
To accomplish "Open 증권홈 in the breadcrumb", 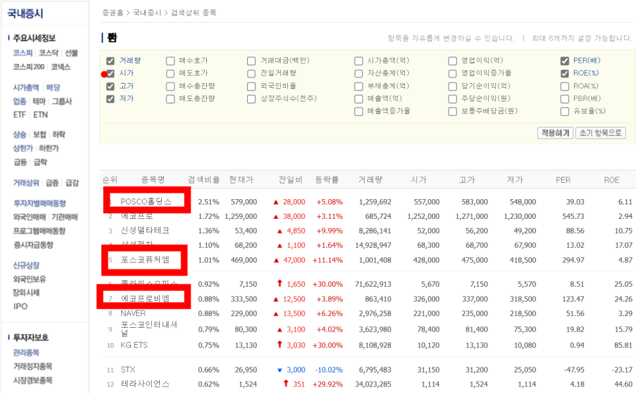I will tap(113, 13).
